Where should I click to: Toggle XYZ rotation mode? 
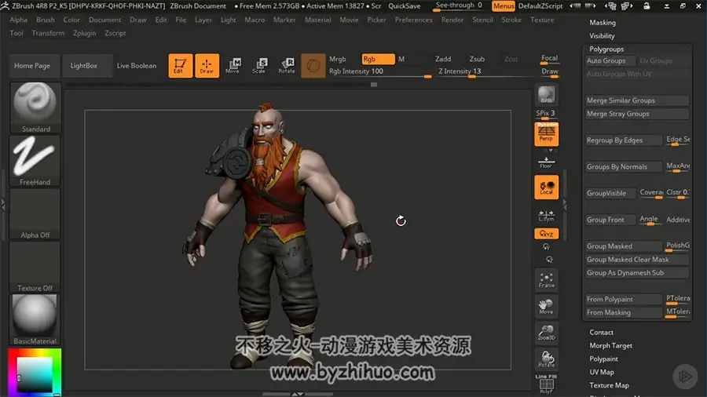(x=546, y=234)
